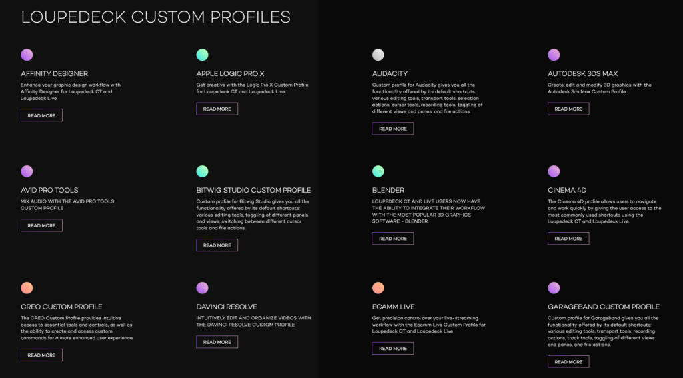Open Read More under Apple Logic Pro X
The image size is (683, 378).
click(x=217, y=109)
